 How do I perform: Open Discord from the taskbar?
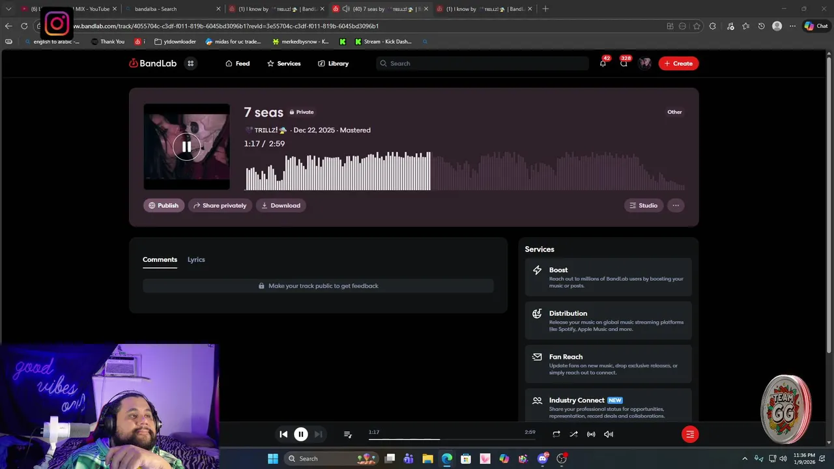(x=543, y=459)
